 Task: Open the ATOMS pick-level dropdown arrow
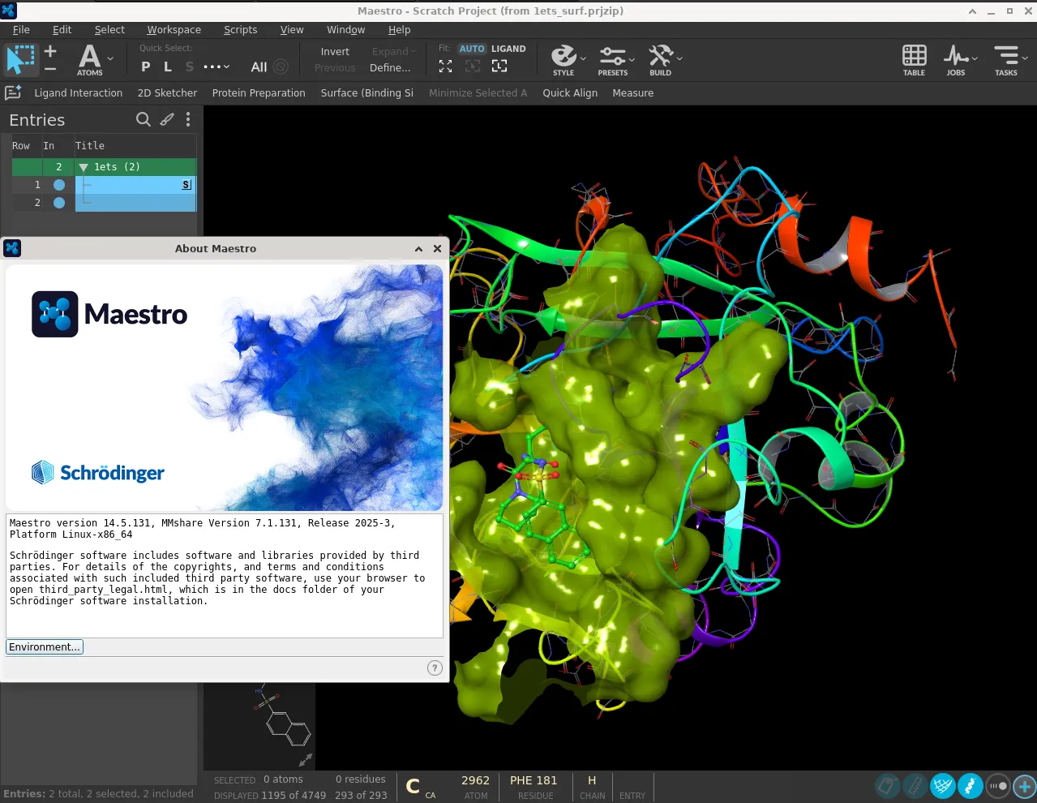click(111, 58)
